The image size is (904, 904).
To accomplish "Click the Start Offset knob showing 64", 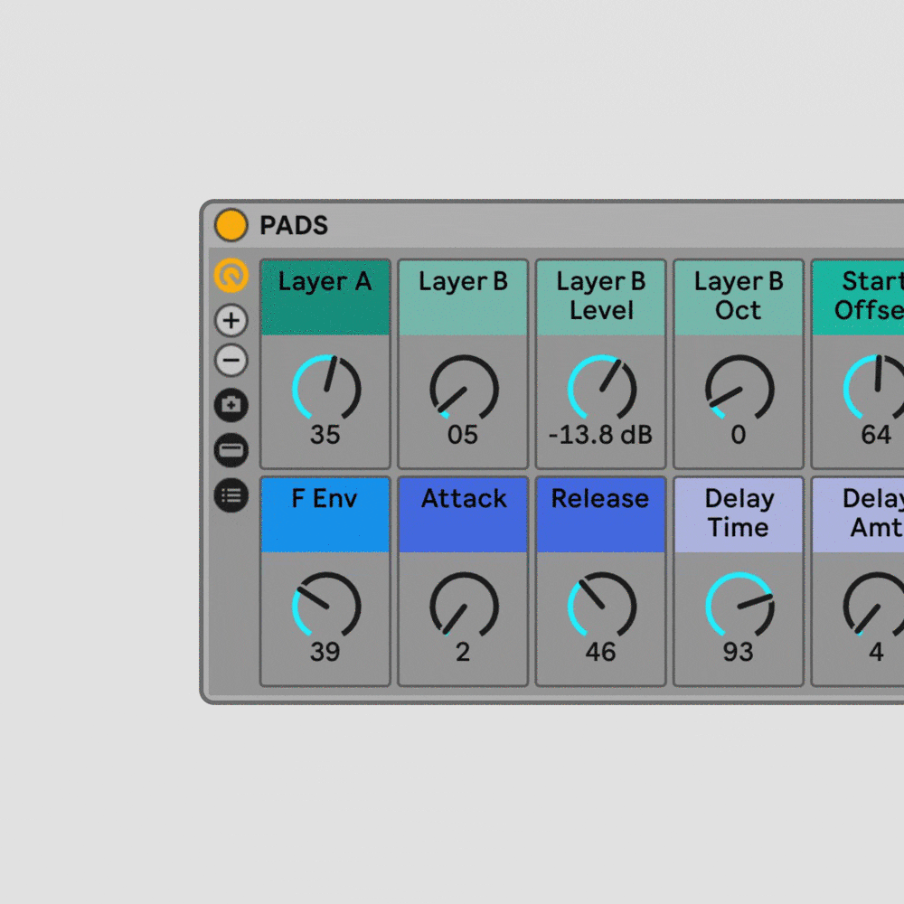I will tap(876, 388).
